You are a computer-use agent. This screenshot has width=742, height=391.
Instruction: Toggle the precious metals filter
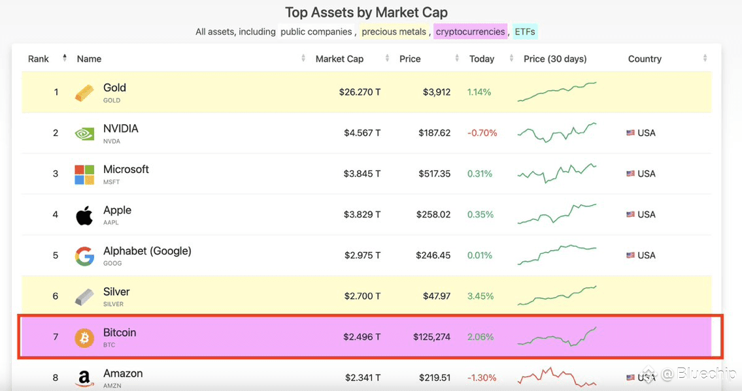(x=394, y=31)
